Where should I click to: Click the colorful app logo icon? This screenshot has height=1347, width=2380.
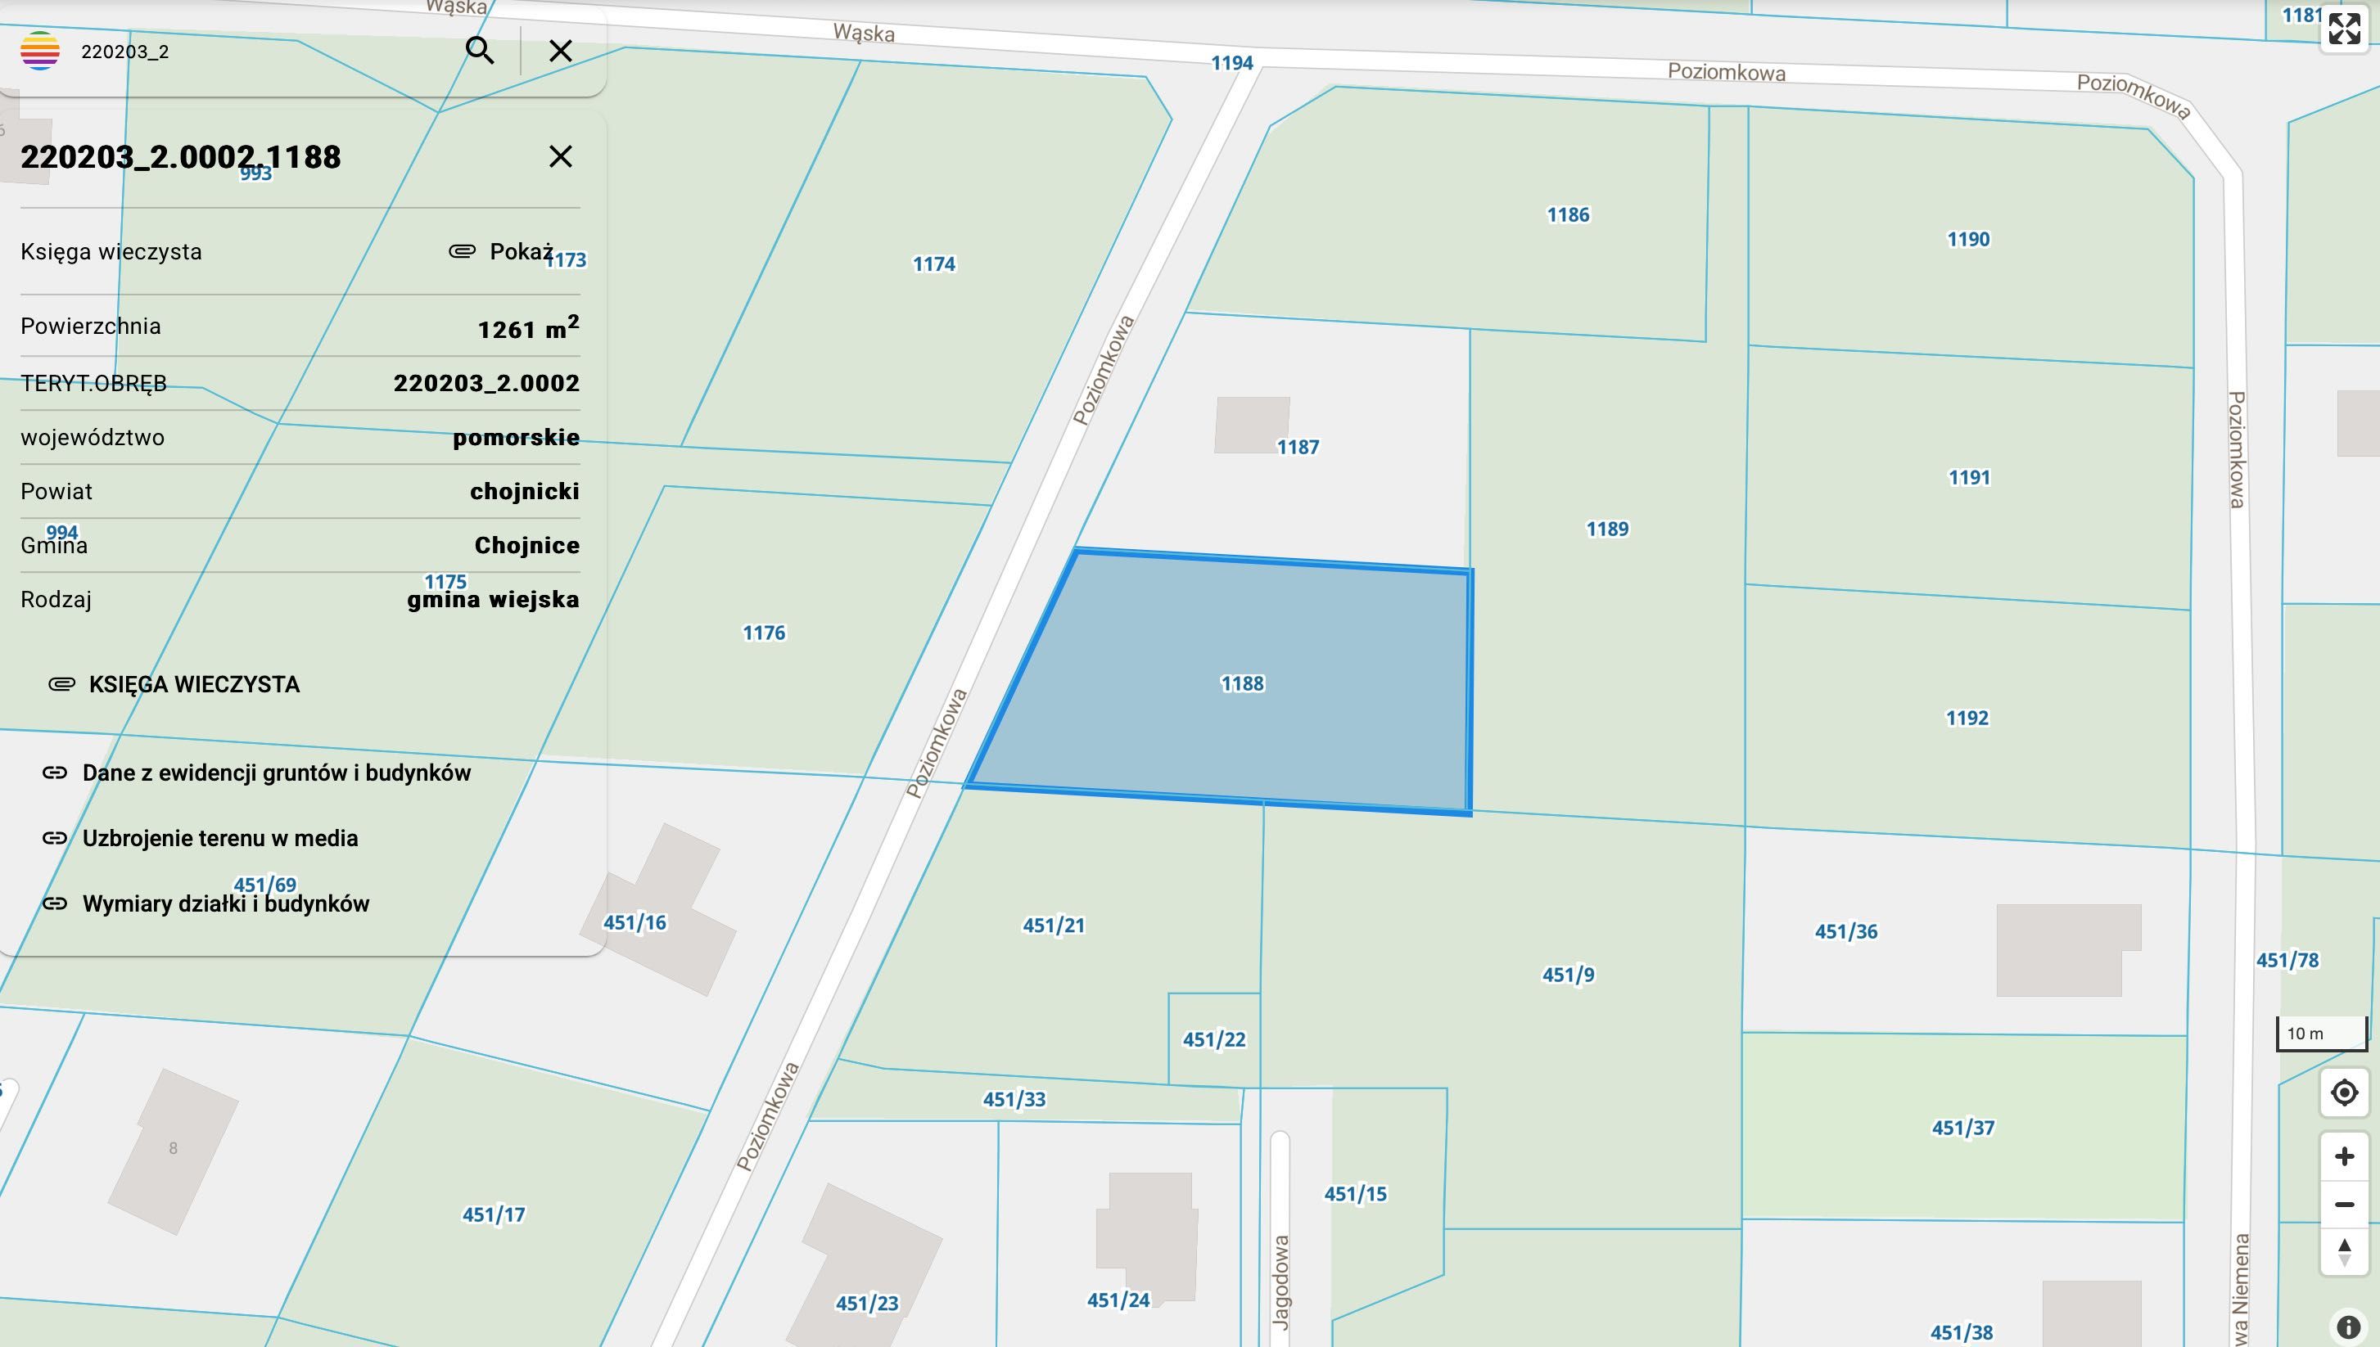pos(40,51)
